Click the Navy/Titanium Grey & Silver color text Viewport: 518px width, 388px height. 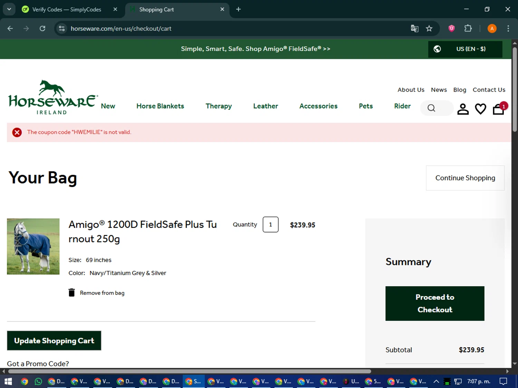pos(128,273)
